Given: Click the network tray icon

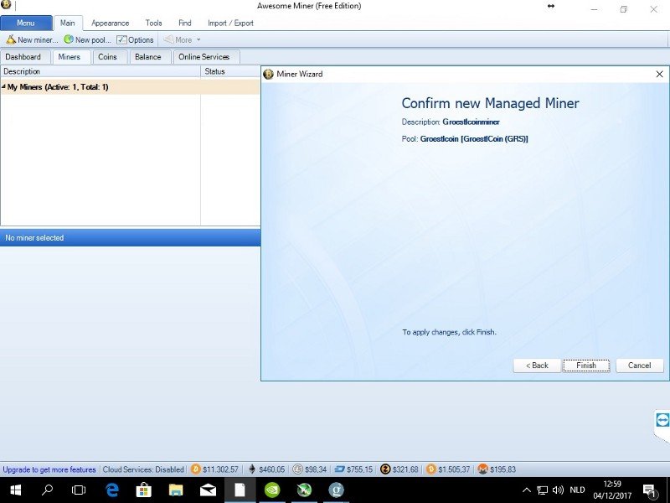Looking at the screenshot, I should click(x=542, y=490).
